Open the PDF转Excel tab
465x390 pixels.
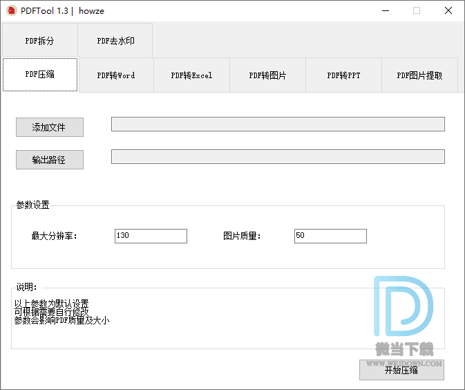[191, 75]
